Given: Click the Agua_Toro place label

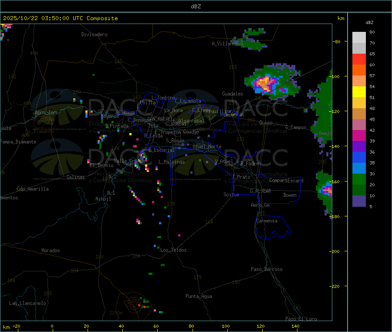Looking at the screenshot, I should coord(47,113).
